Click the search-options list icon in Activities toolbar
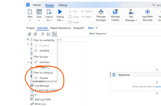This screenshot has width=161, height=106. click(x=43, y=34)
